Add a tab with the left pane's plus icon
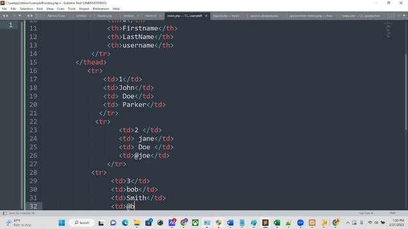 [x=15, y=16]
